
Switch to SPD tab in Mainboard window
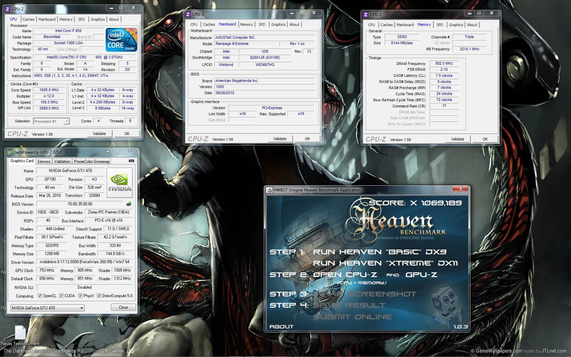(x=262, y=25)
